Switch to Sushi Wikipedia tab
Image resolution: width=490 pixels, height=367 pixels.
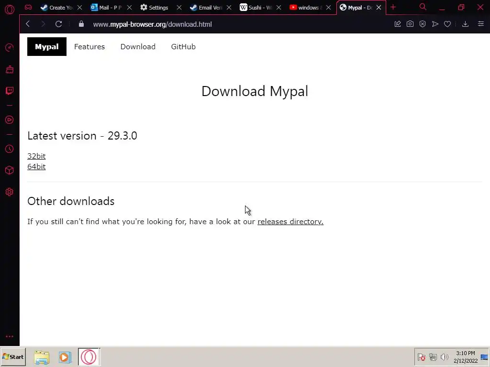pyautogui.click(x=256, y=8)
